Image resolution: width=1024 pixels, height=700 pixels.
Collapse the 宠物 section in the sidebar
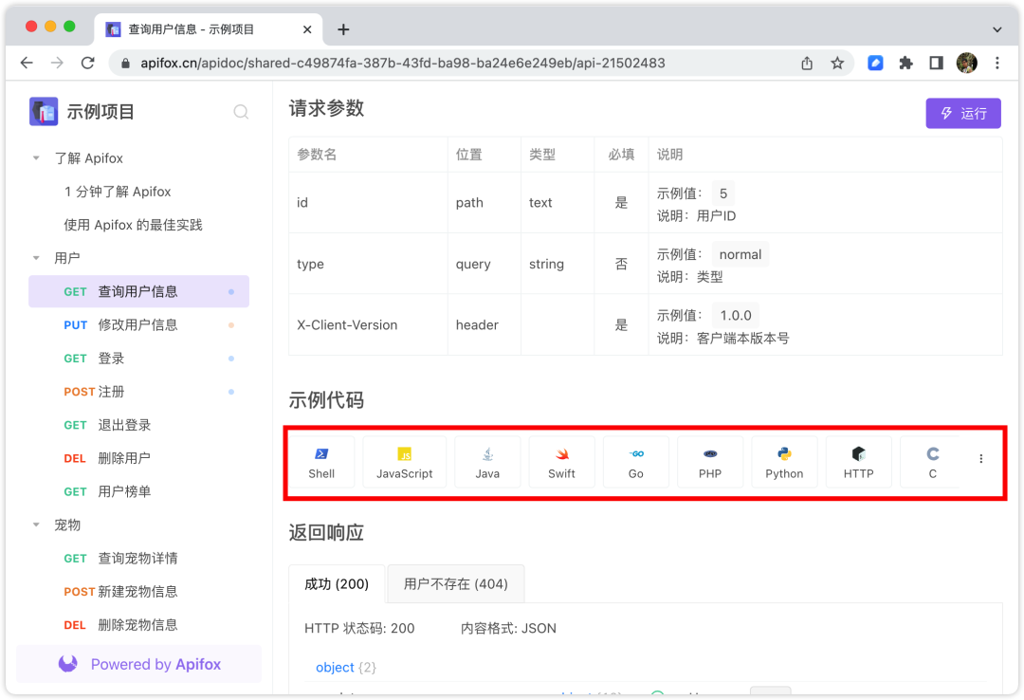36,525
